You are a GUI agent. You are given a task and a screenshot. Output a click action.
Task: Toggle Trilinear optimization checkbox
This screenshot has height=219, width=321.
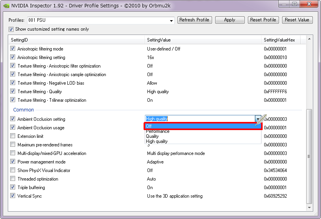(13, 100)
